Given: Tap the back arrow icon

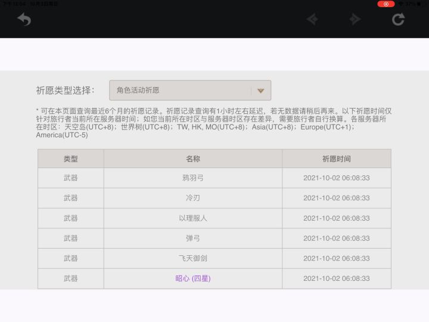Looking at the screenshot, I should (24, 20).
